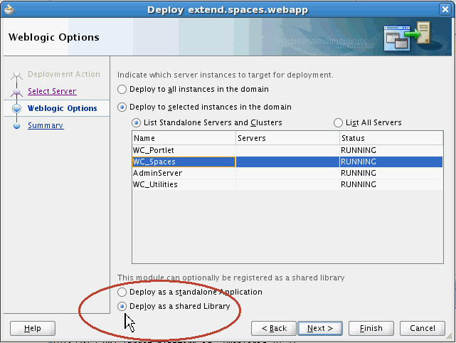Select Deploy to selected instances in the domain
Viewport: 456px width, 343px height.
click(122, 107)
